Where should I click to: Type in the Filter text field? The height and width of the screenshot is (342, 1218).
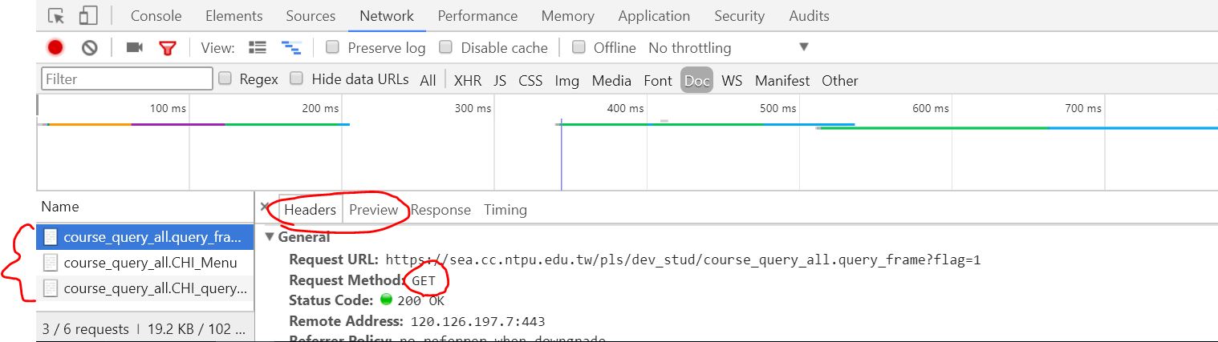(x=127, y=79)
